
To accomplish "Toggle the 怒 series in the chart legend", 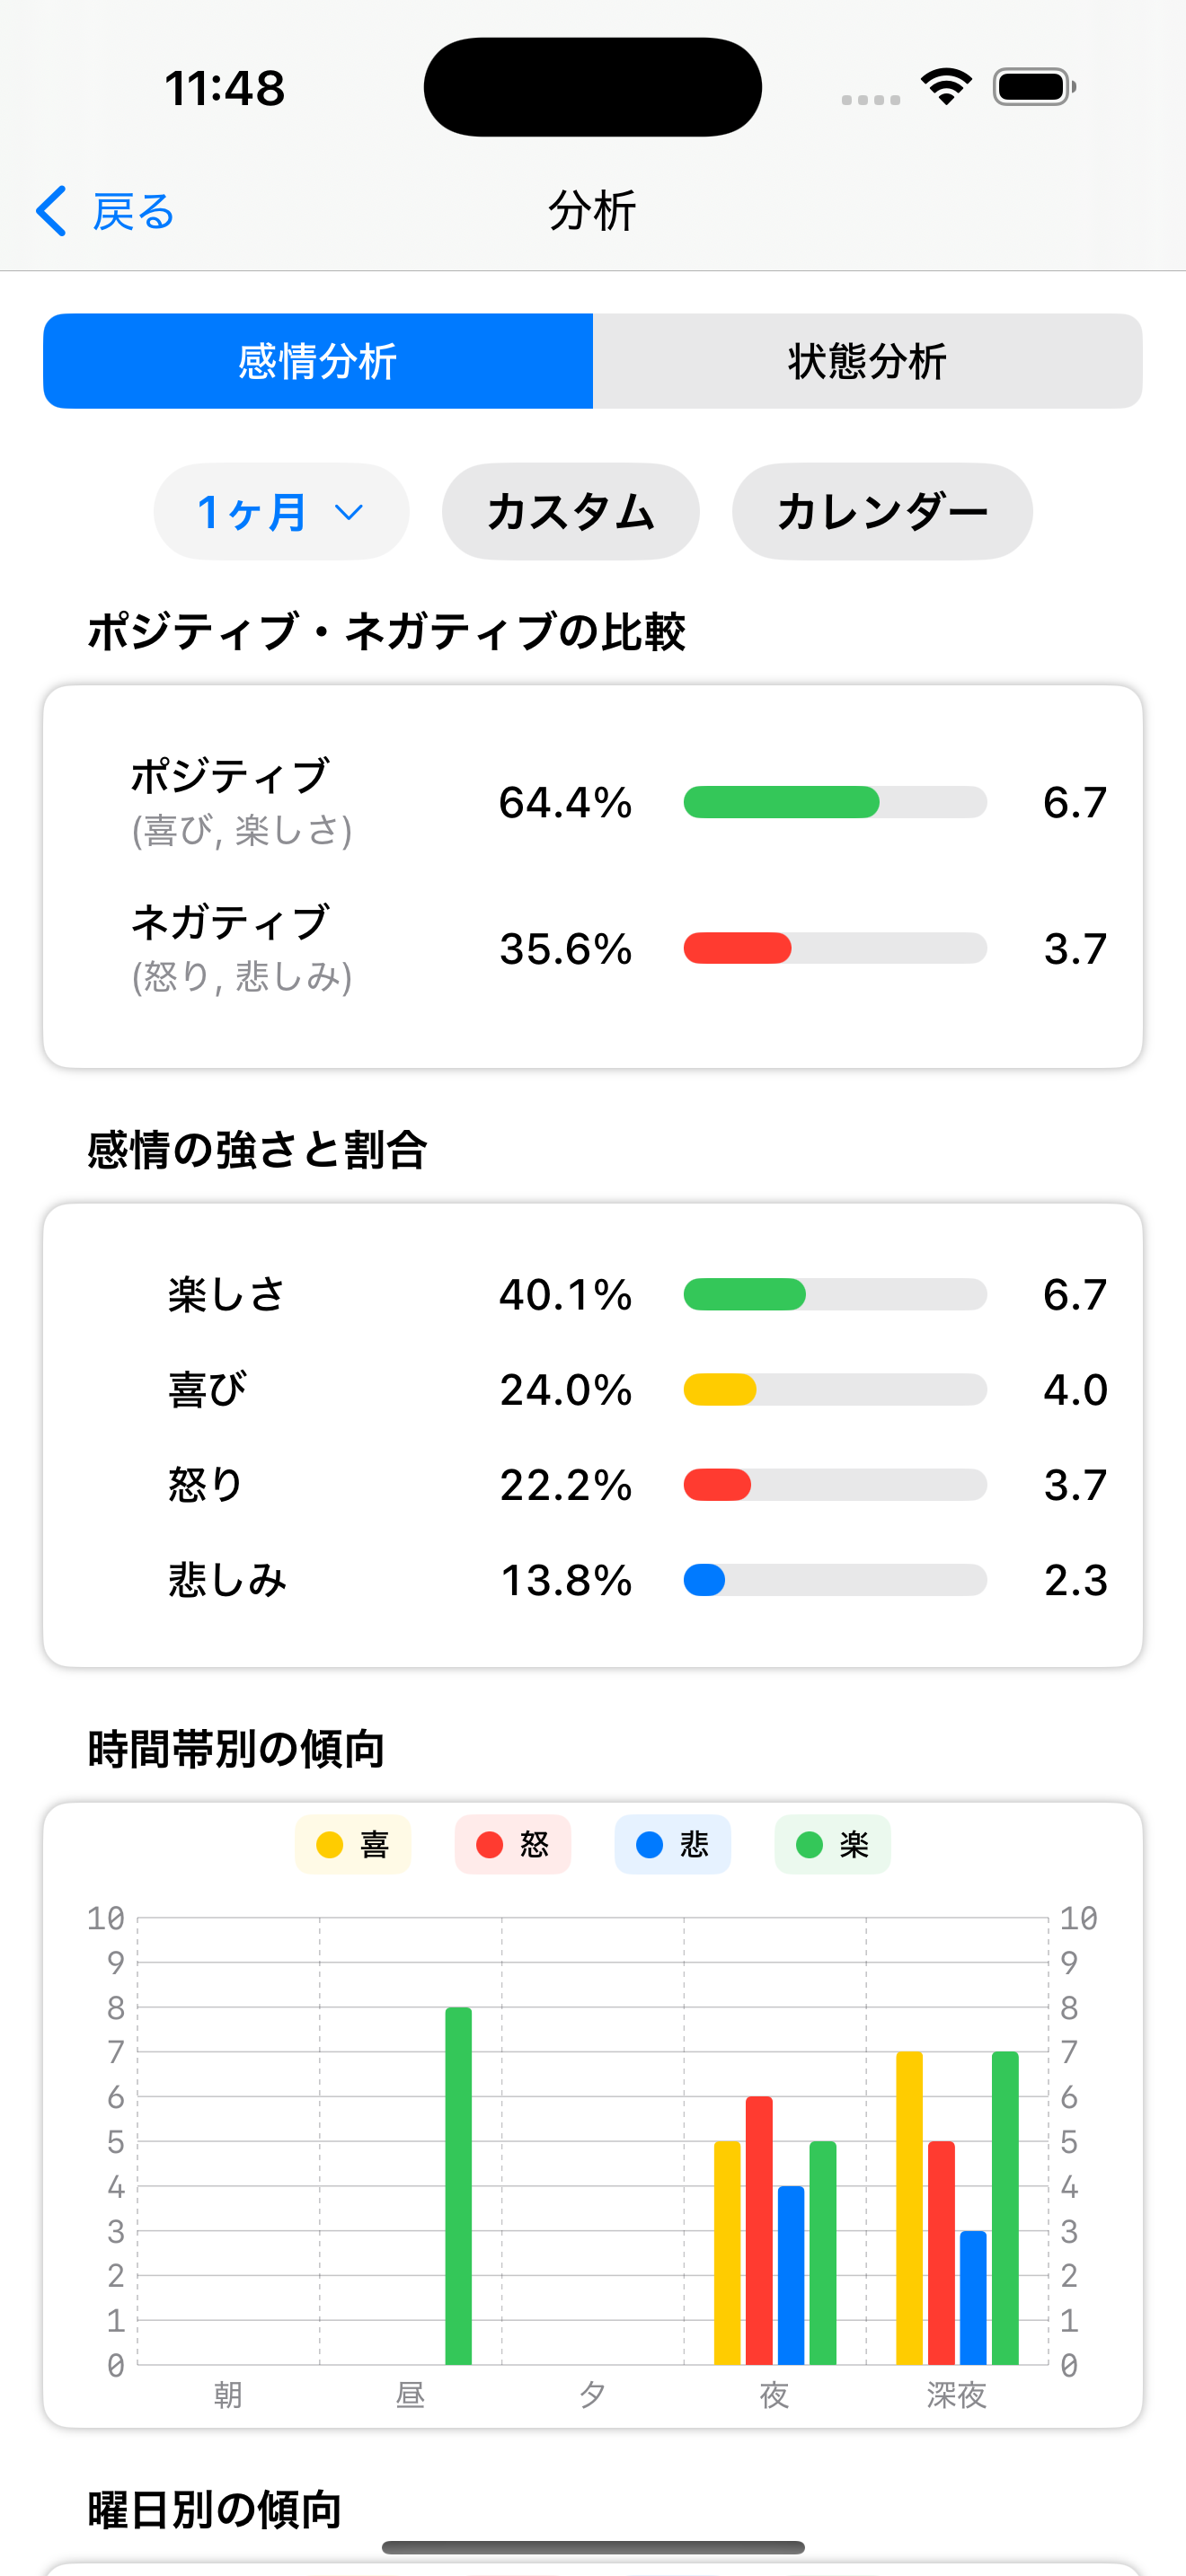I will 512,1845.
